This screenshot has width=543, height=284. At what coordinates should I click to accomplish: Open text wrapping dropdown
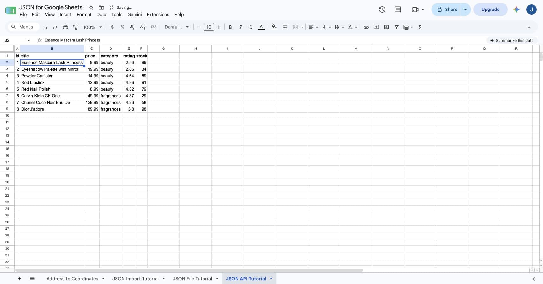click(x=339, y=27)
